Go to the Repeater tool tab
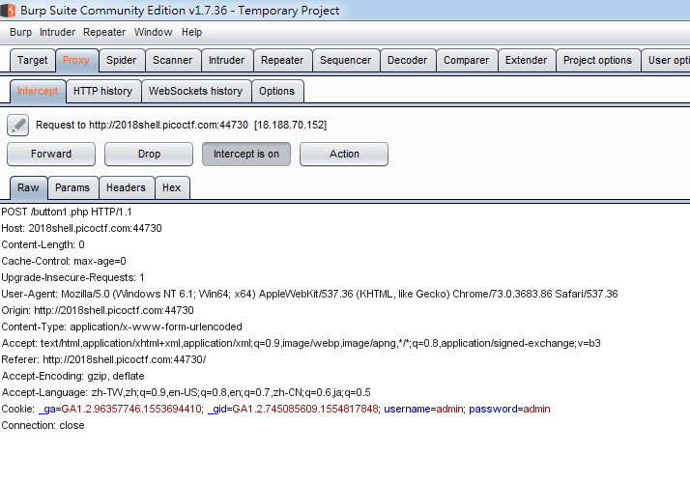This screenshot has width=690, height=483. pos(282,60)
